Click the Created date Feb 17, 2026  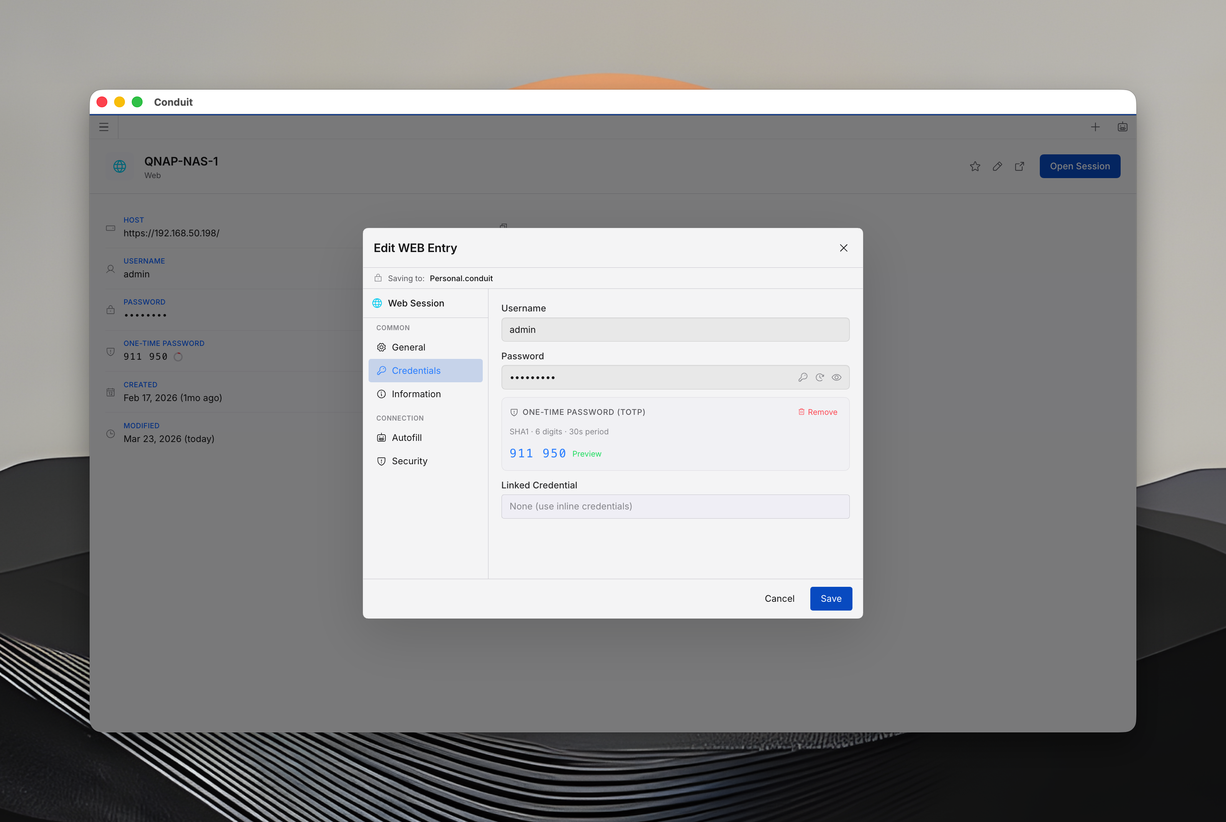[172, 398]
